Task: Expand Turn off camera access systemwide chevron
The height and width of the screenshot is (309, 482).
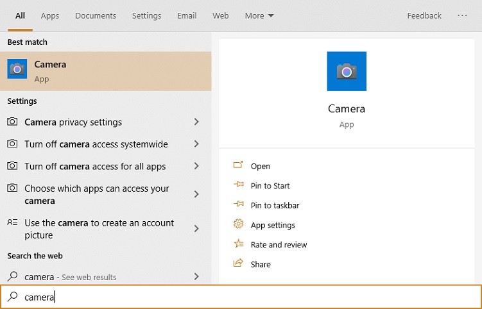Action: click(196, 144)
